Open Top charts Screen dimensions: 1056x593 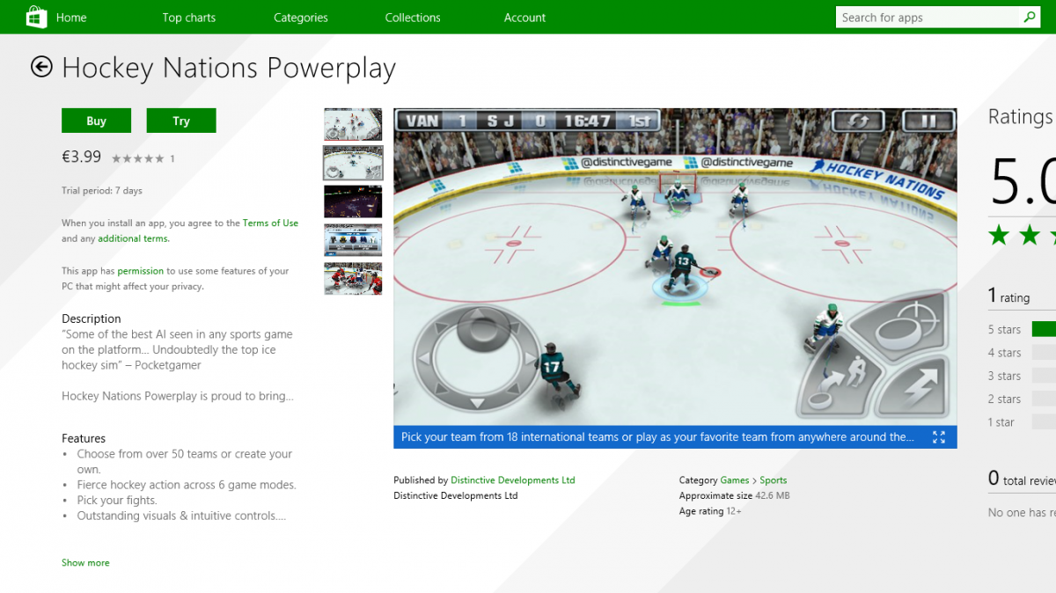tap(188, 18)
